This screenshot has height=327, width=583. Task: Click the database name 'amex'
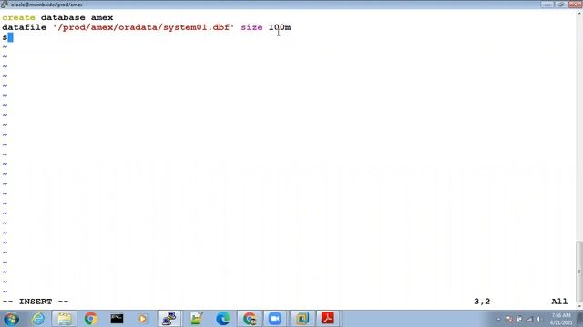pos(102,17)
